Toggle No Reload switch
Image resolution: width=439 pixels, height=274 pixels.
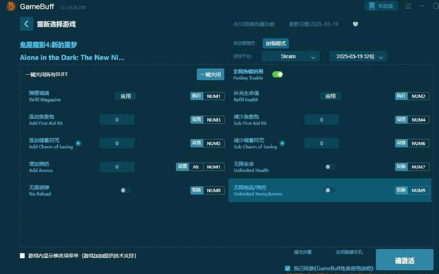click(126, 190)
